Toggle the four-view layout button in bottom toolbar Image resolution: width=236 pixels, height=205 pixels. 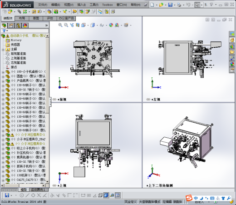coord(118,195)
